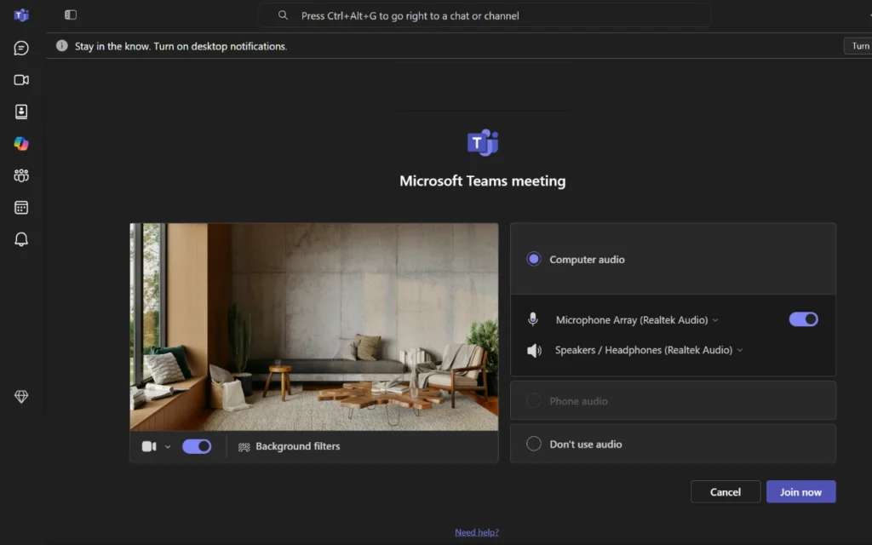Open the Chat icon in sidebar
The height and width of the screenshot is (545, 872).
pos(21,49)
